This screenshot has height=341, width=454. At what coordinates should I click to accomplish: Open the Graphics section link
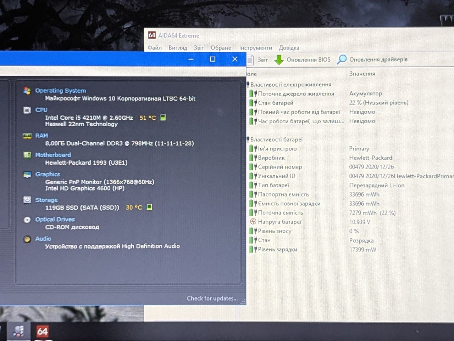click(x=48, y=174)
